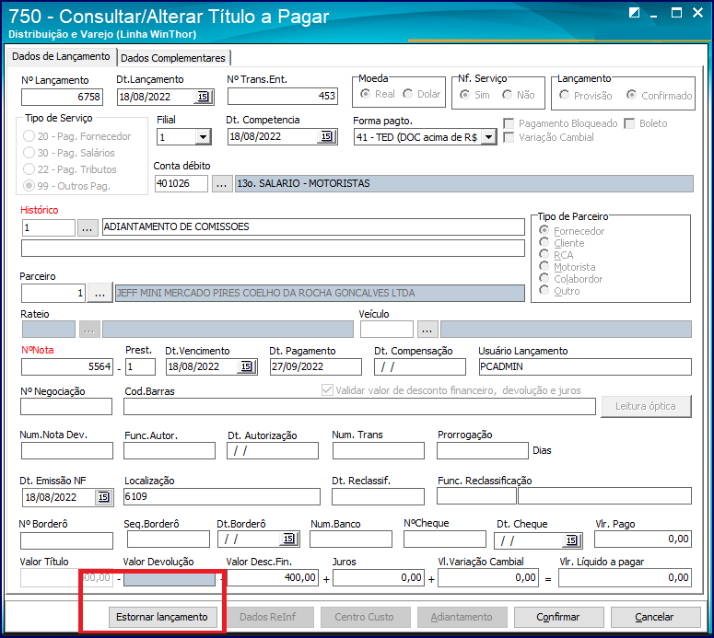The width and height of the screenshot is (714, 638).
Task: Select Nf. Serviço Não option
Action: point(508,95)
